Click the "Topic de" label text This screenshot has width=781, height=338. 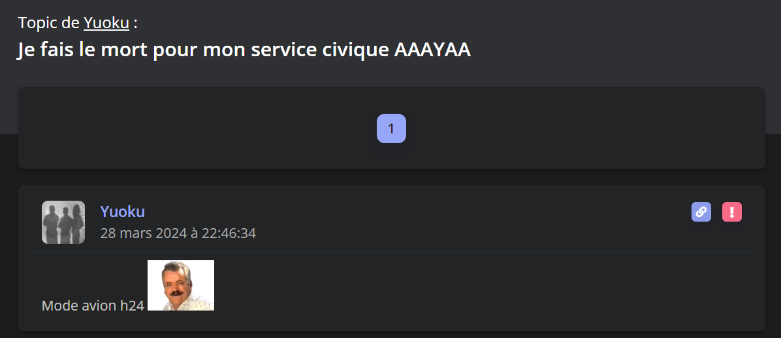pos(49,23)
